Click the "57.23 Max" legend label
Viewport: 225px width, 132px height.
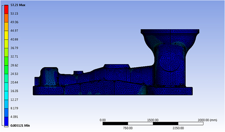pyautogui.click(x=18, y=5)
